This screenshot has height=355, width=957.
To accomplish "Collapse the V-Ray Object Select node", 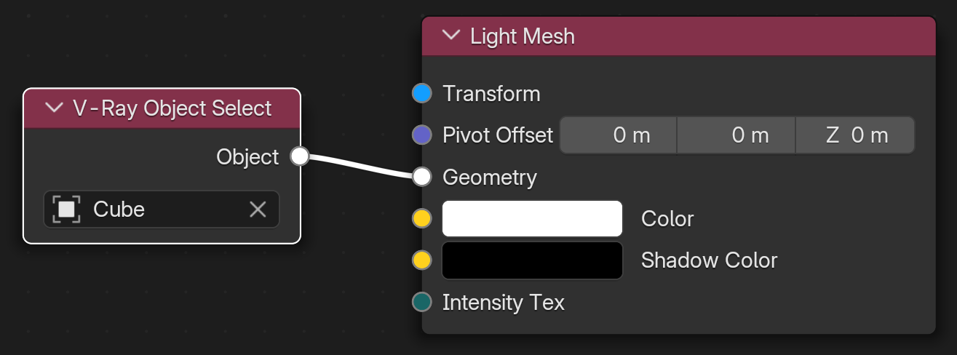I will pyautogui.click(x=54, y=108).
